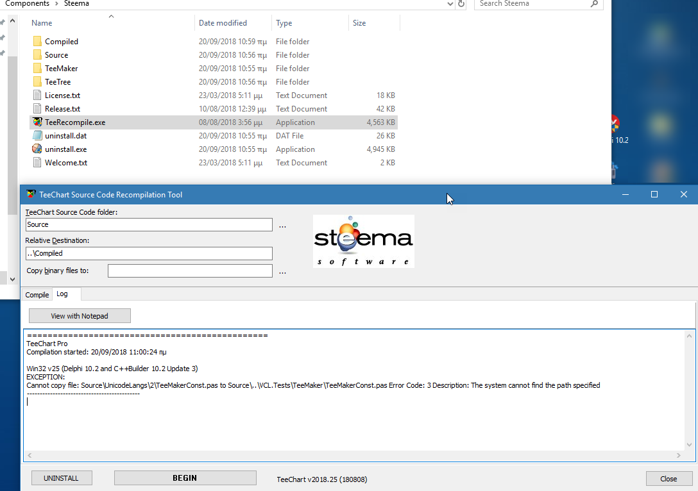Browse for the TeeChart Source Code folder
The height and width of the screenshot is (491, 698).
[282, 226]
